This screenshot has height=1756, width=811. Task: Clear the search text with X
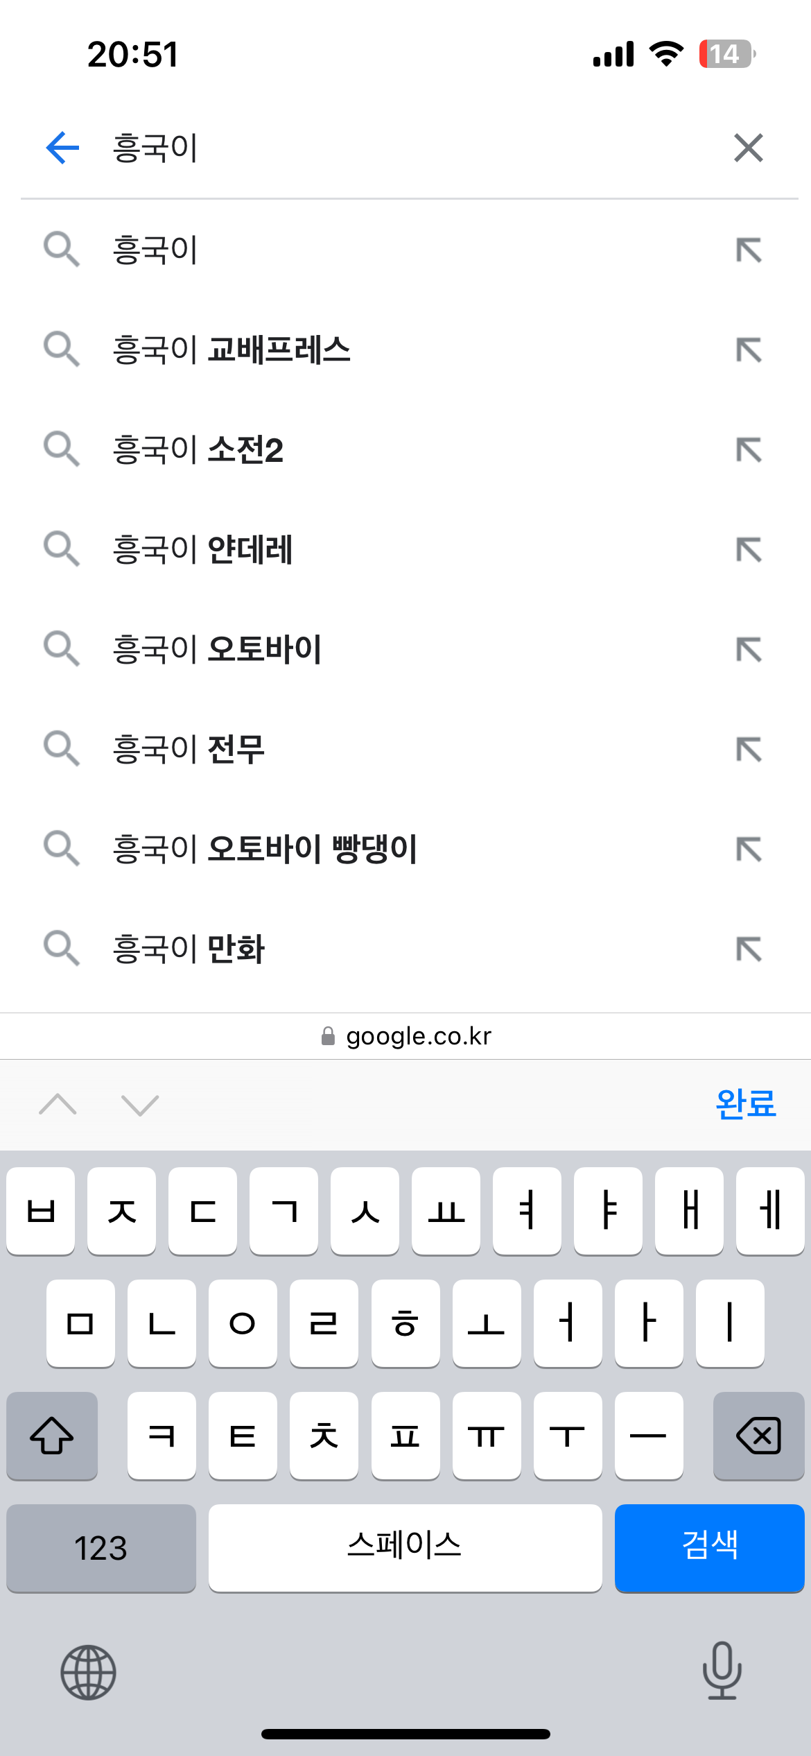click(749, 148)
